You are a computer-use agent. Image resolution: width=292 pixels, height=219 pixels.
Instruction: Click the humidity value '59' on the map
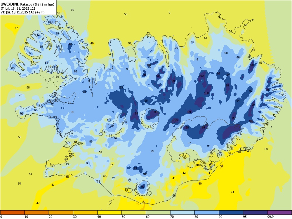click(x=100, y=152)
